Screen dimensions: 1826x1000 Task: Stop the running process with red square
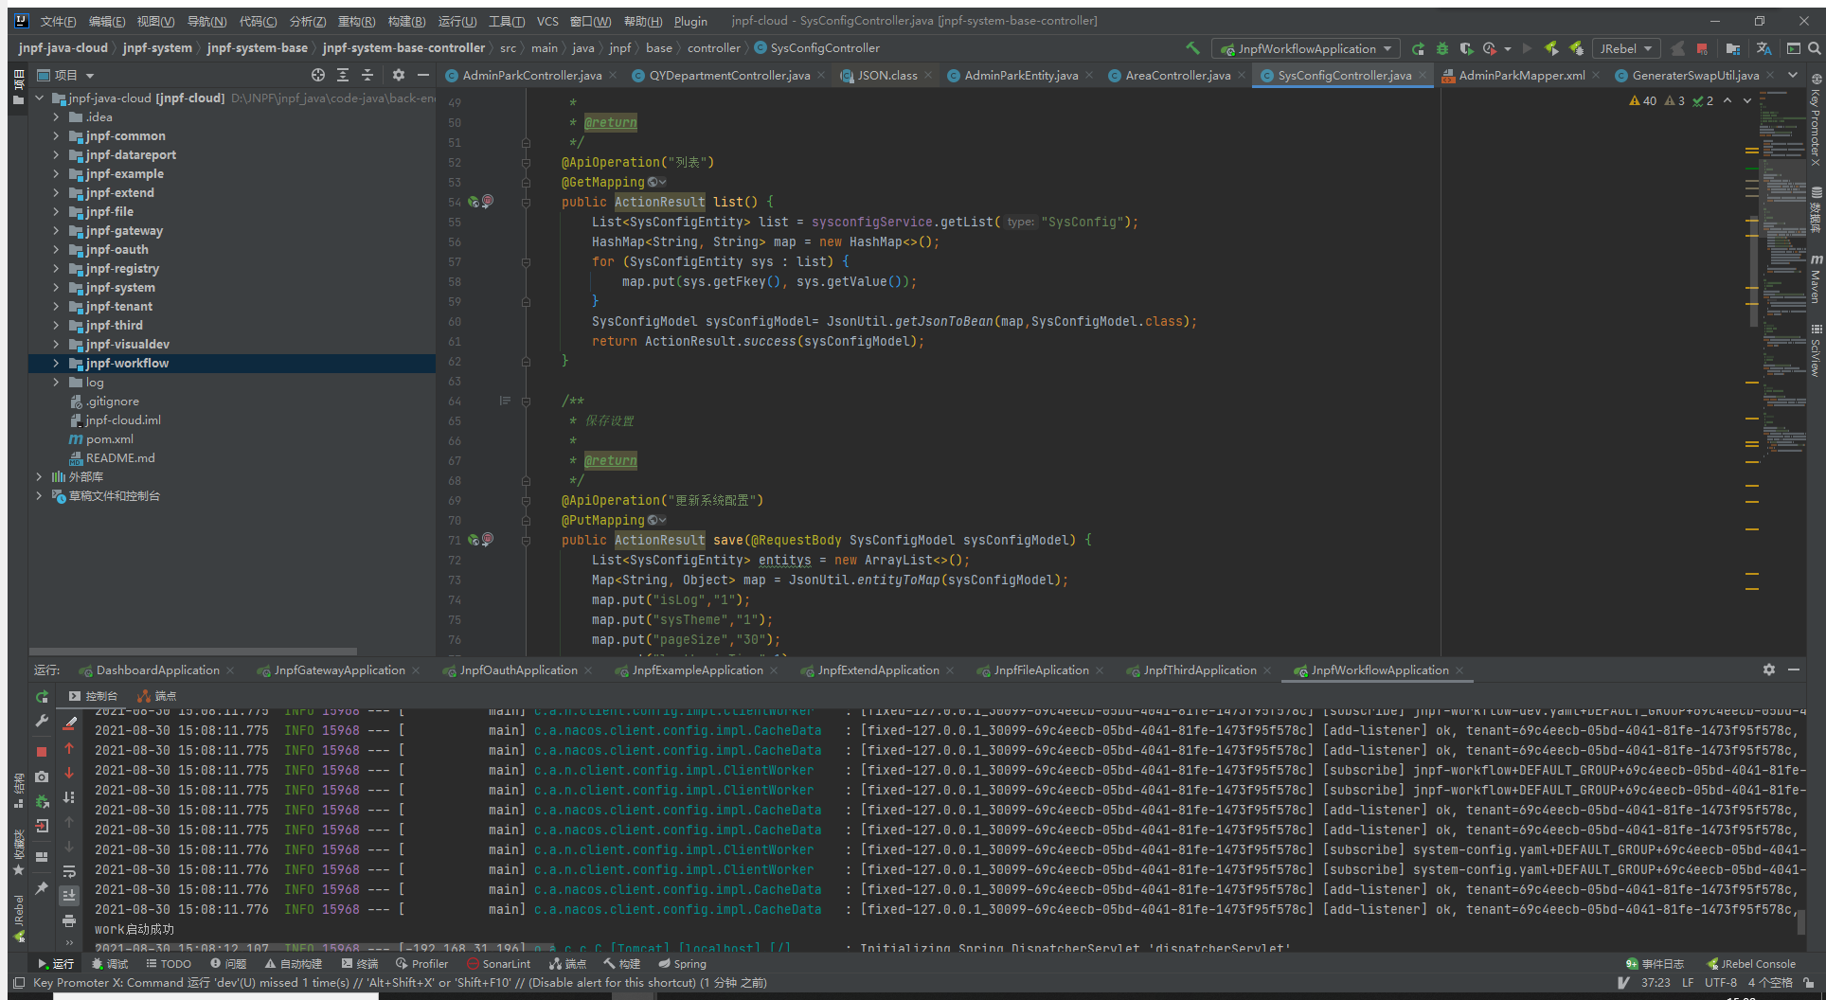click(x=42, y=751)
